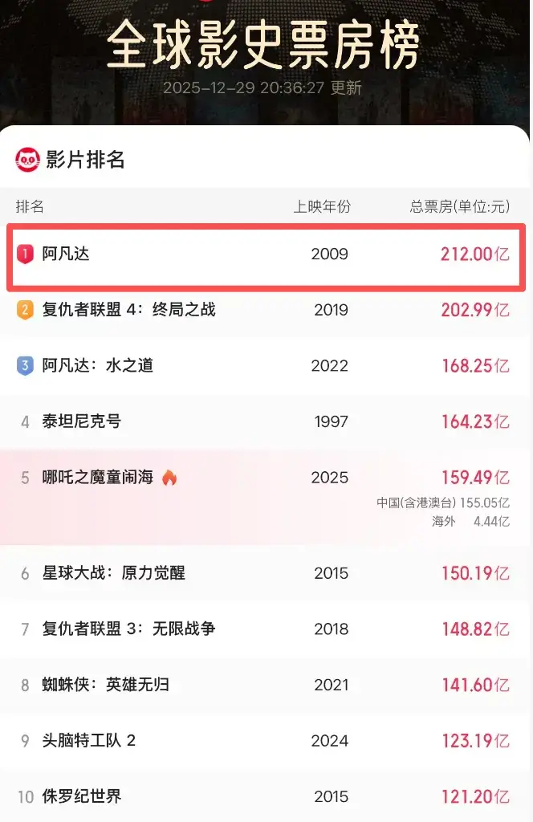Click the 总票房(单位:元) column header
533x822 pixels.
tap(459, 206)
